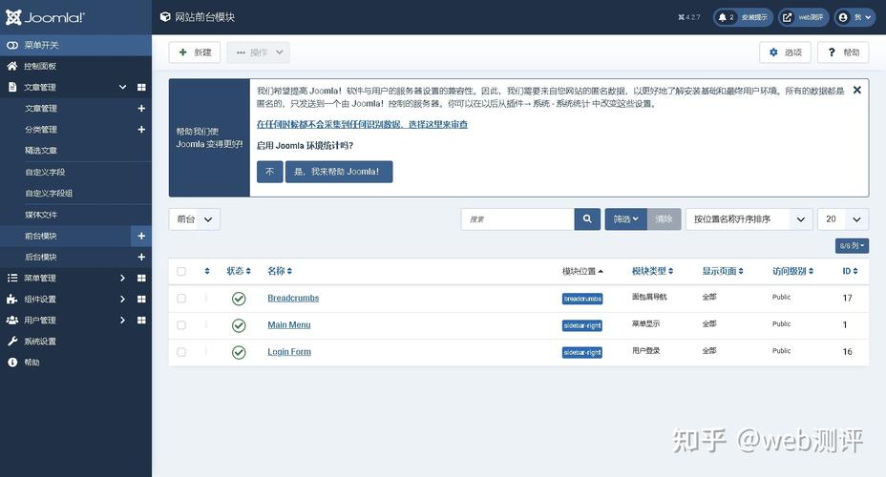This screenshot has width=886, height=477.
Task: Expand the 用户管理 section chevron
Action: tap(122, 321)
